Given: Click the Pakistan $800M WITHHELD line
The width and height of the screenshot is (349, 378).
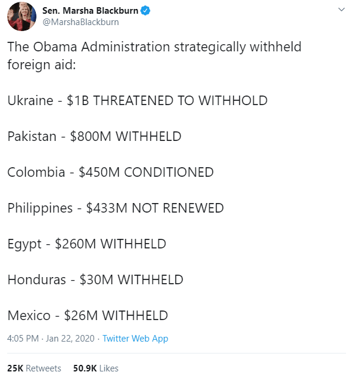Looking at the screenshot, I should click(94, 136).
